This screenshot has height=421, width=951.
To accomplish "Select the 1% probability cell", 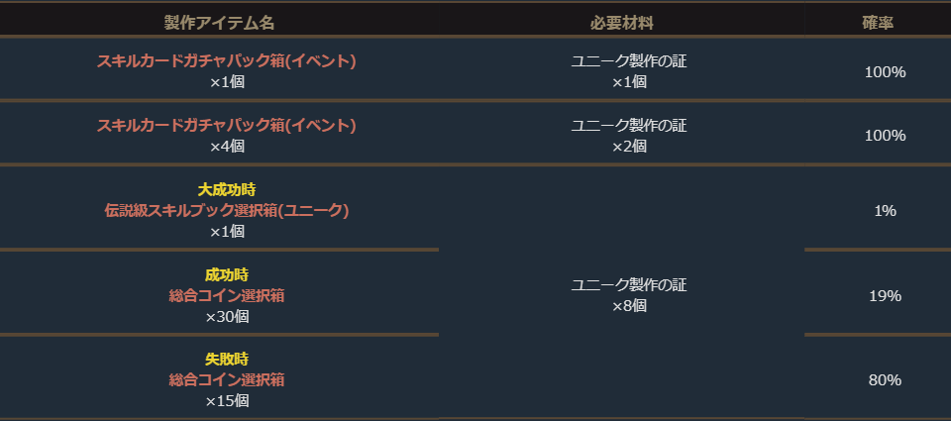I will (x=885, y=210).
